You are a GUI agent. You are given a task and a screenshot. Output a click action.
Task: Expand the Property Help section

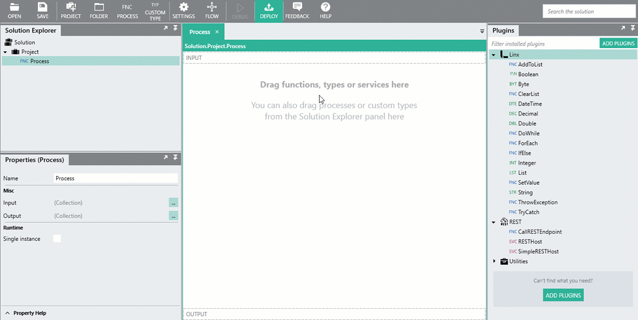[x=7, y=313]
